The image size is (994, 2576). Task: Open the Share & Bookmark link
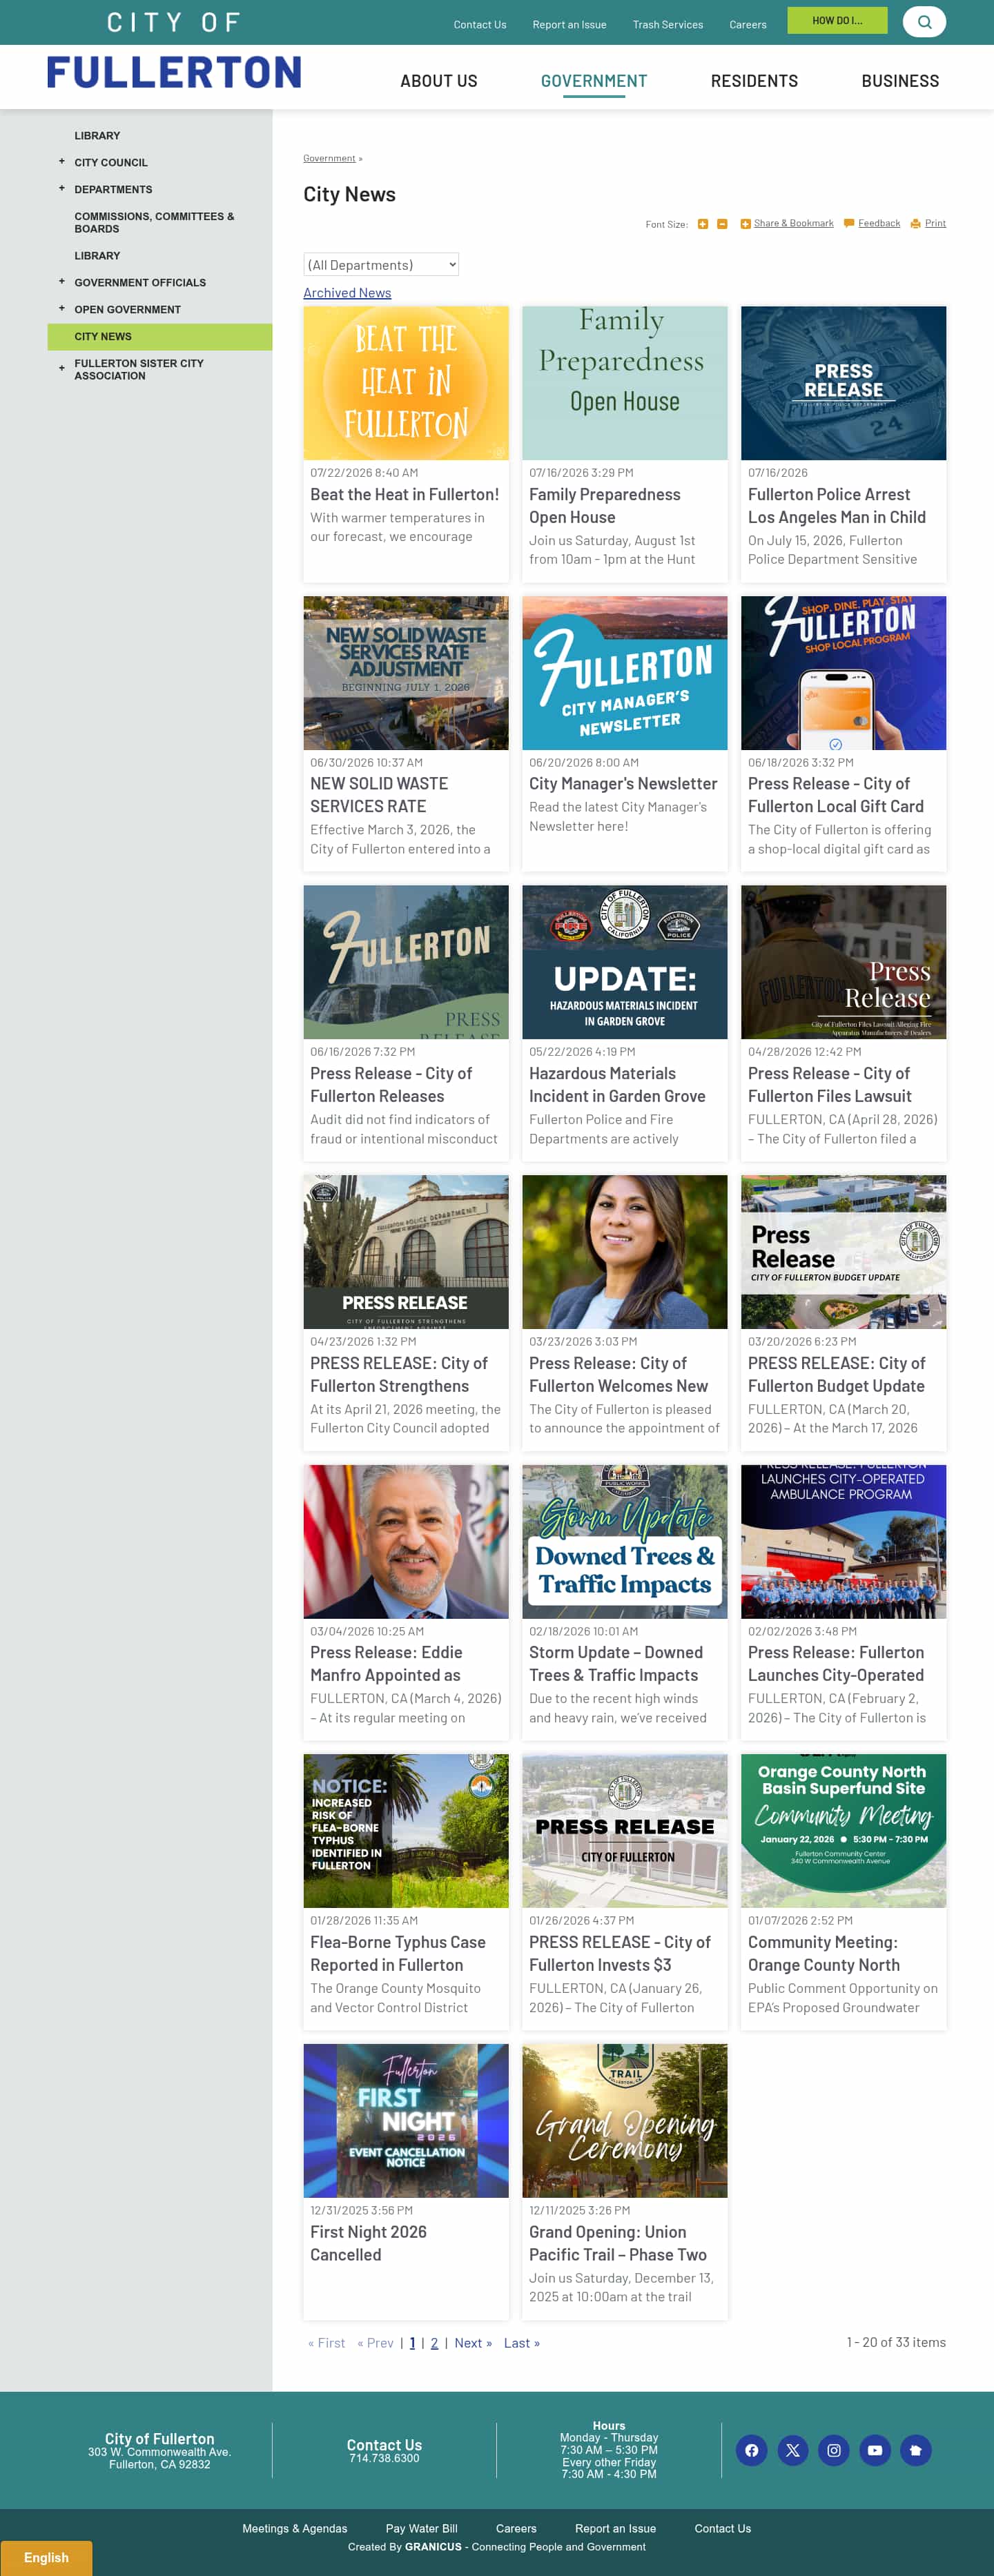point(794,223)
